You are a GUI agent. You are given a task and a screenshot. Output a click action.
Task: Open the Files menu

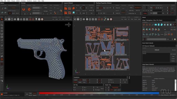[2, 1]
